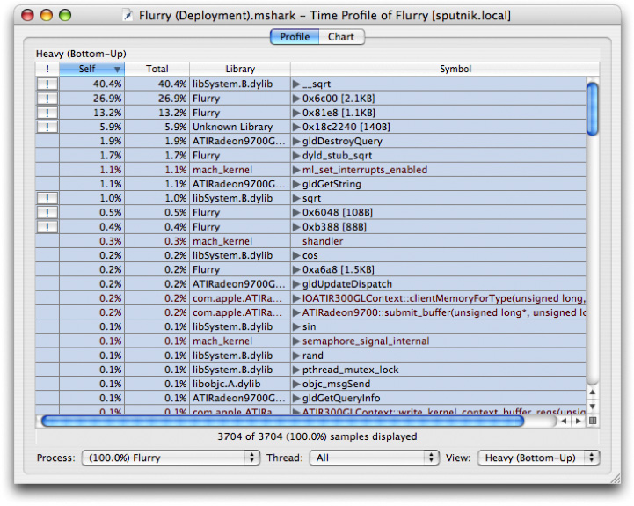Click the callout button for 0x81e8 row
This screenshot has height=506, width=634.
(47, 113)
